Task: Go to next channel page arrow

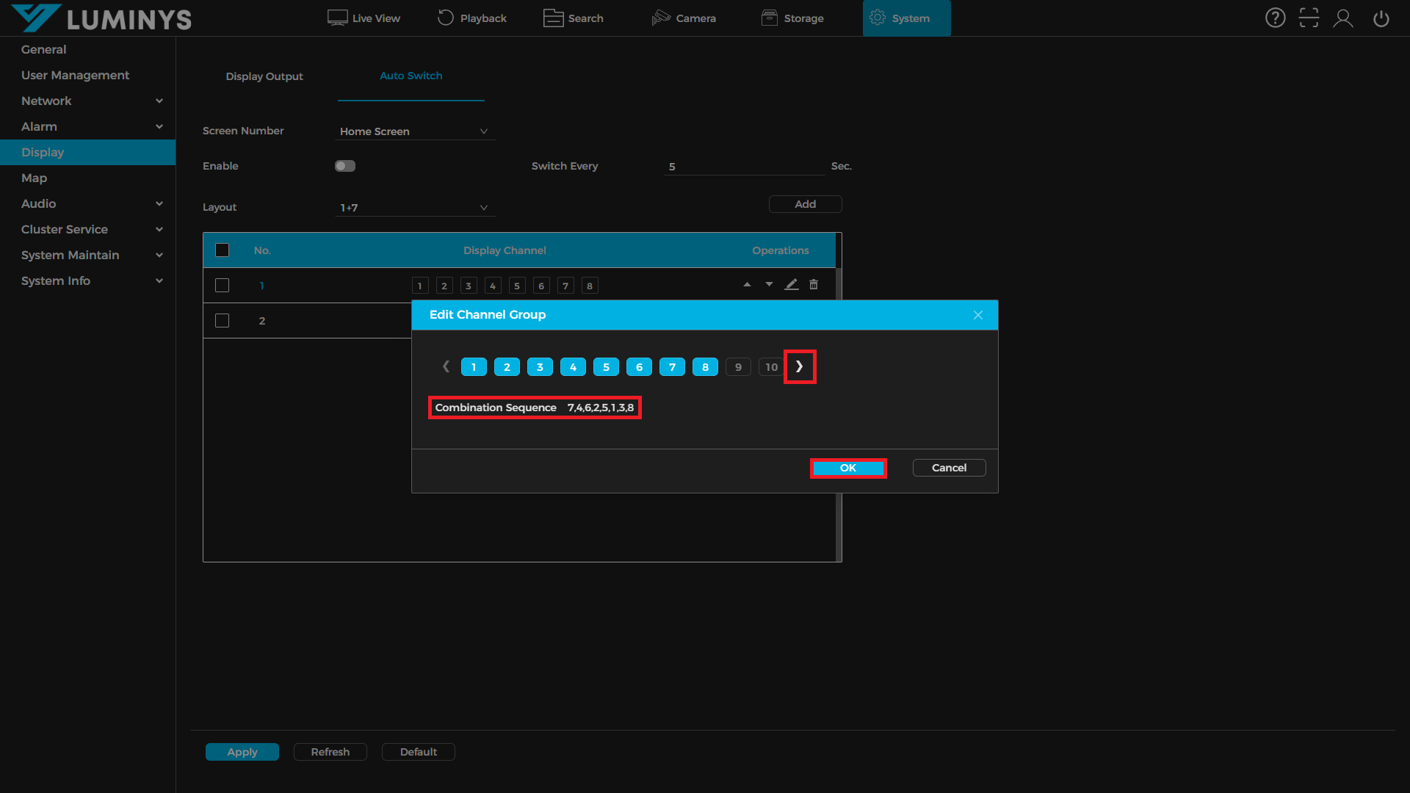Action: pyautogui.click(x=799, y=366)
